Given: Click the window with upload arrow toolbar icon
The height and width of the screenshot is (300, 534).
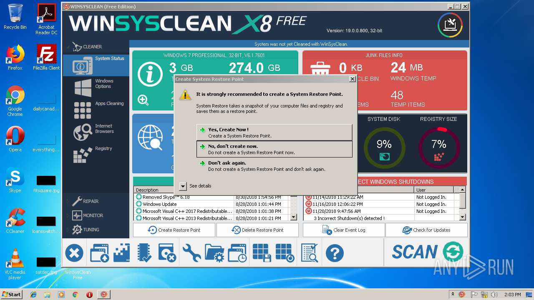Looking at the screenshot, I should point(99,253).
